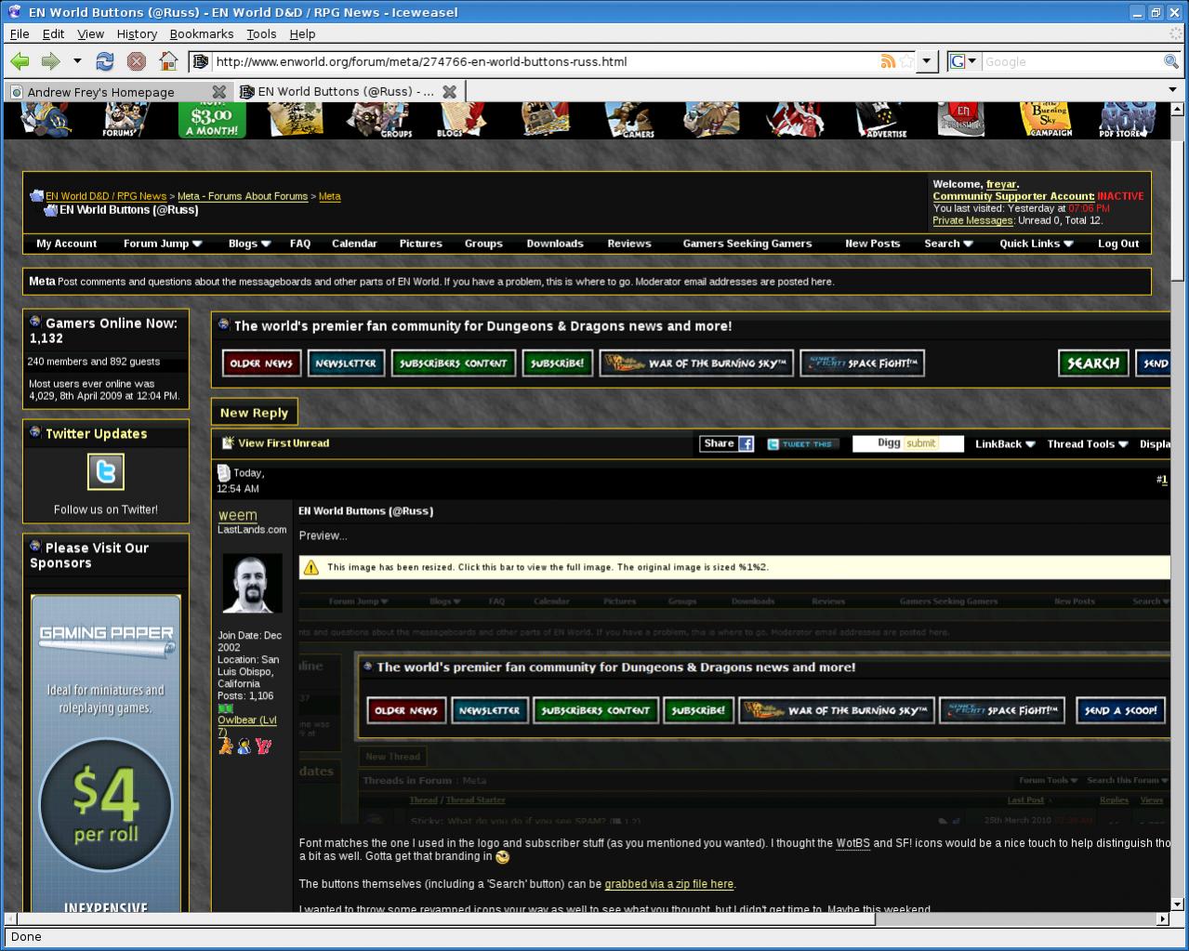Click the Newsletter button
Image resolution: width=1189 pixels, height=951 pixels.
pos(346,363)
